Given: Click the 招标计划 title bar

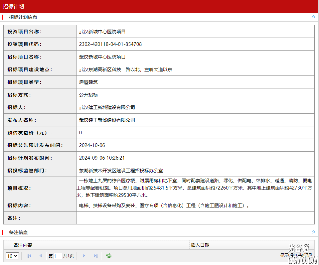Looking at the screenshot, I should [13, 6].
